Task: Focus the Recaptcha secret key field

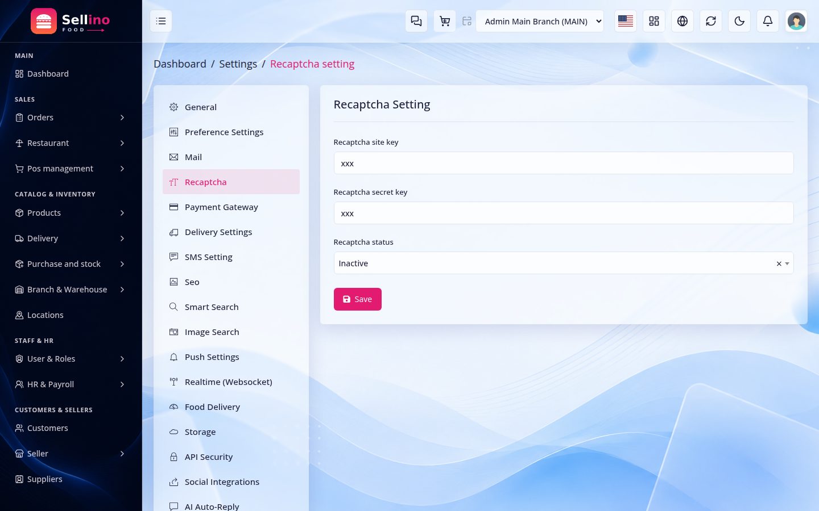Action: 563,213
